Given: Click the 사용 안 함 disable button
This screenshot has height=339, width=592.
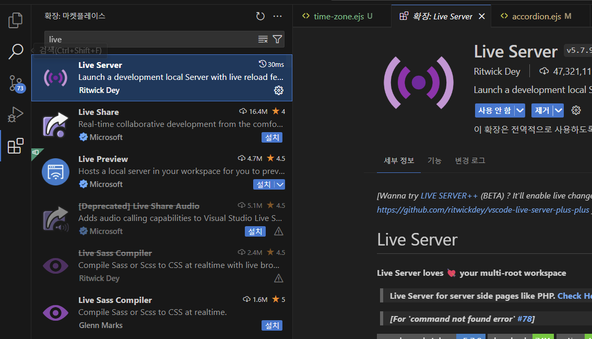Looking at the screenshot, I should (x=494, y=110).
